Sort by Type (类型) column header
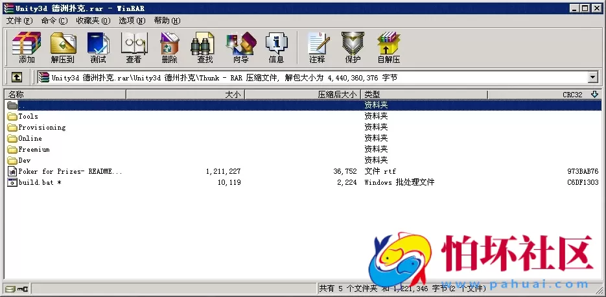 pos(424,95)
